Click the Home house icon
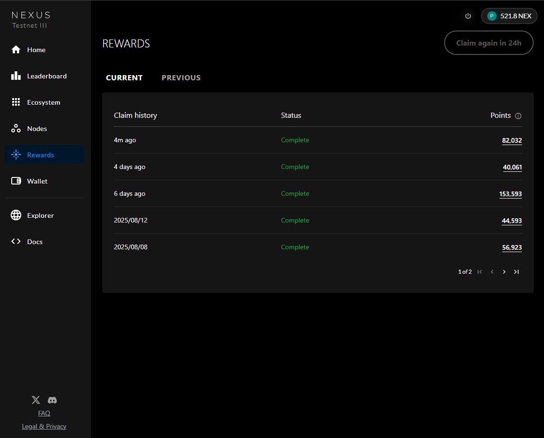This screenshot has height=438, width=544. click(x=16, y=50)
